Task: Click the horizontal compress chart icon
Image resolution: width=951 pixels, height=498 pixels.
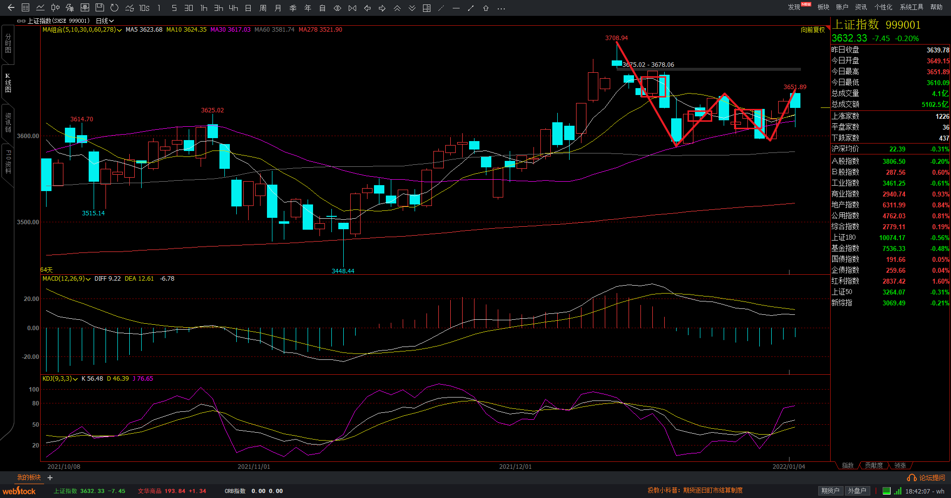Action: pyautogui.click(x=352, y=8)
